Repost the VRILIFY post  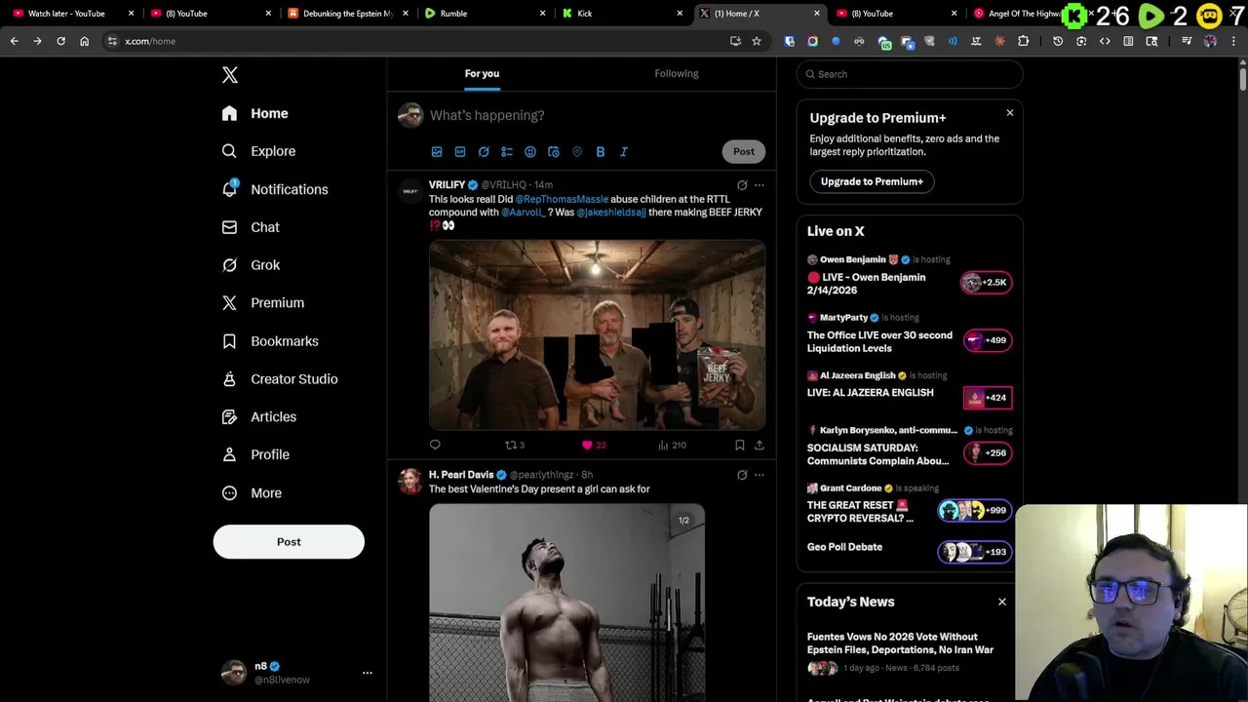click(x=514, y=446)
